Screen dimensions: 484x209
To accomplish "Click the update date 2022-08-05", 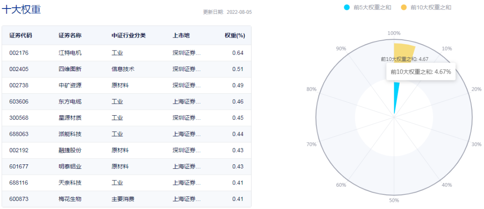I will point(239,13).
